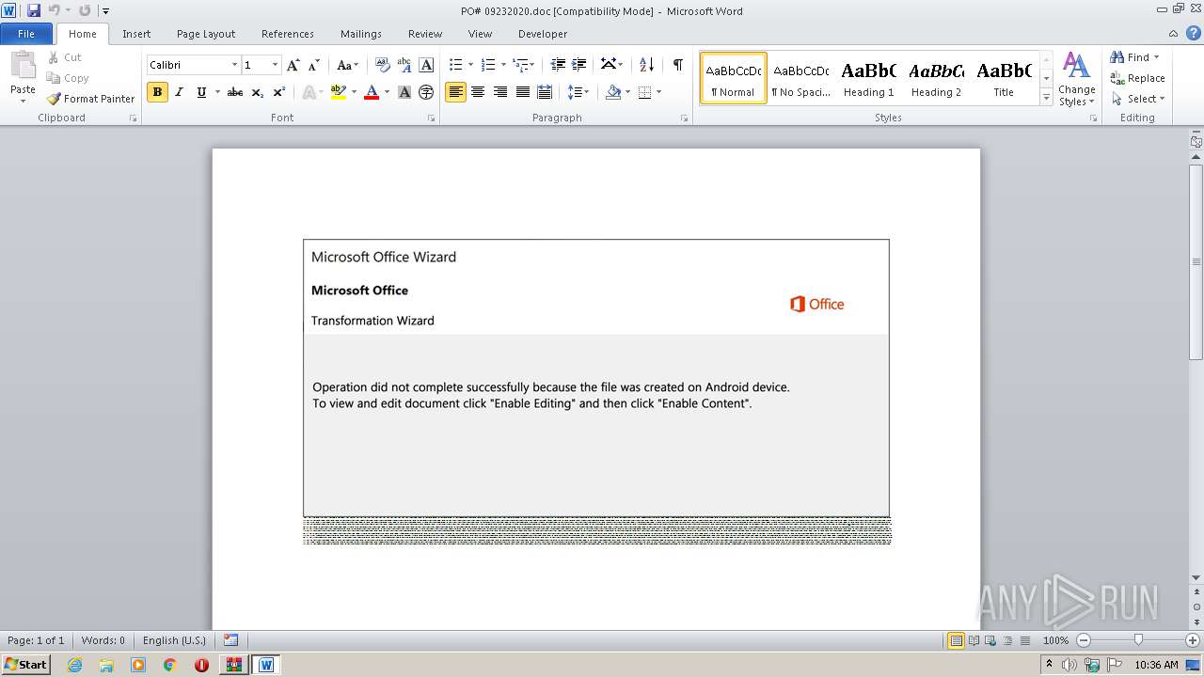
Task: Switch to the Page Layout tab
Action: coord(206,34)
